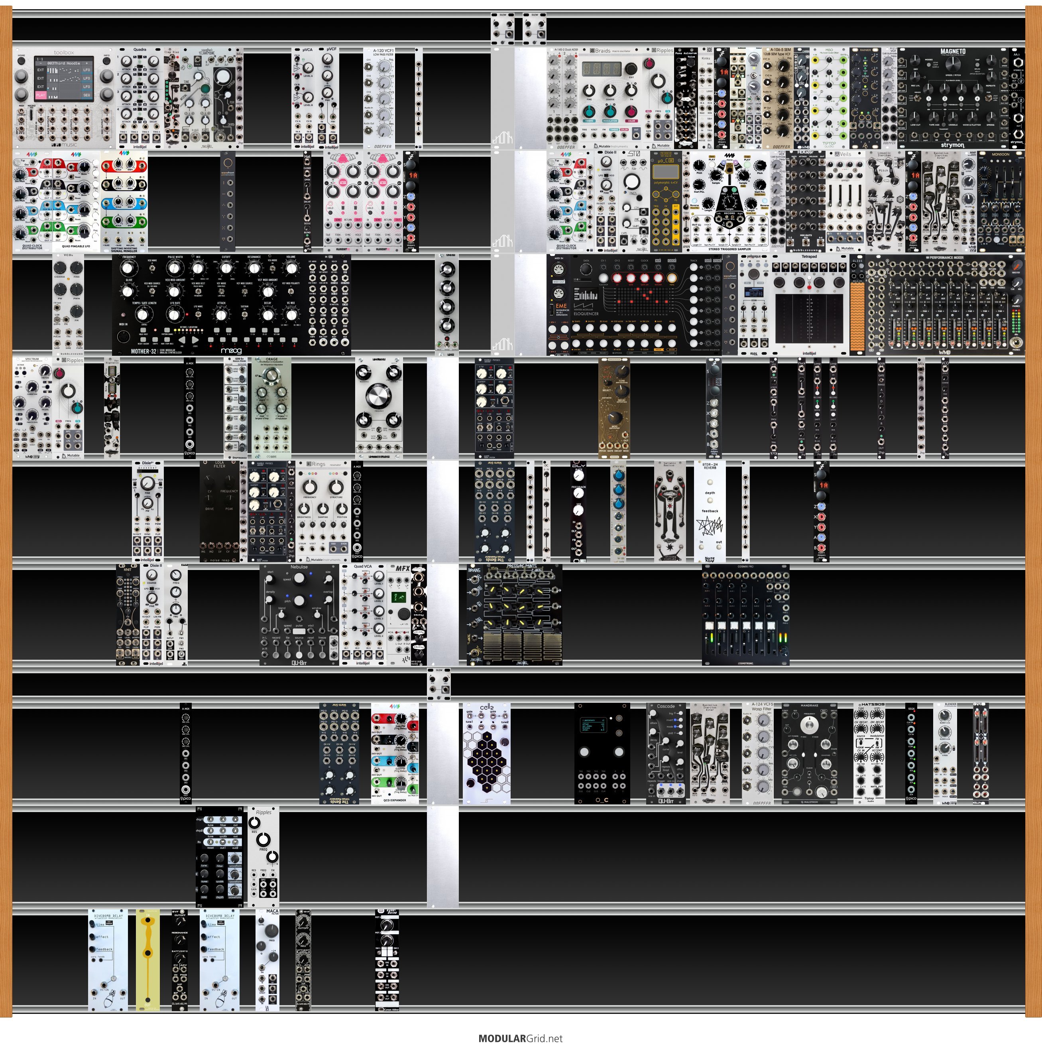Open the Strymon Magneto module
This screenshot has height=1047, width=1042.
[953, 98]
